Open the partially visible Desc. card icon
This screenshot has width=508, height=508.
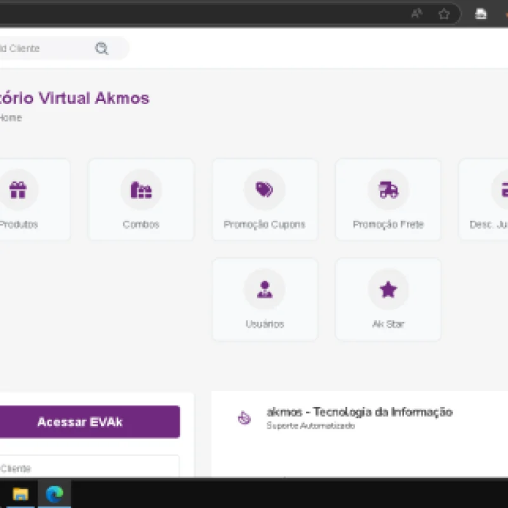tap(502, 190)
